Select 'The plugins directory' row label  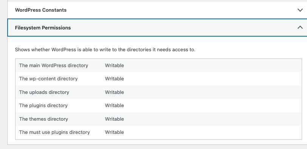pyautogui.click(x=43, y=106)
